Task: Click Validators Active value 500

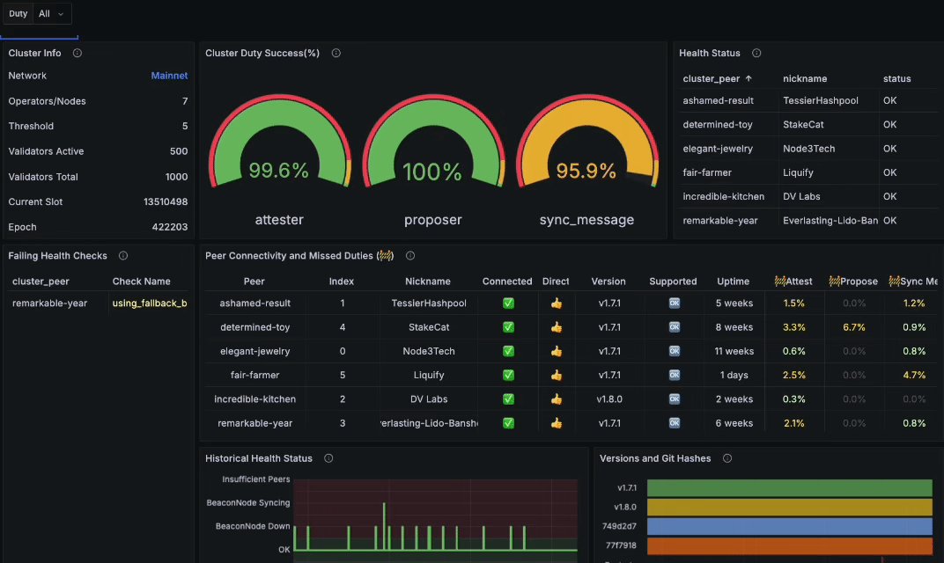Action: click(179, 151)
